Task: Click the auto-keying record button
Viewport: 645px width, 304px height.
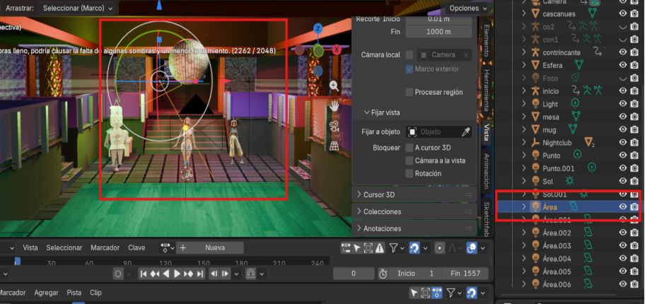Action: pos(118,274)
